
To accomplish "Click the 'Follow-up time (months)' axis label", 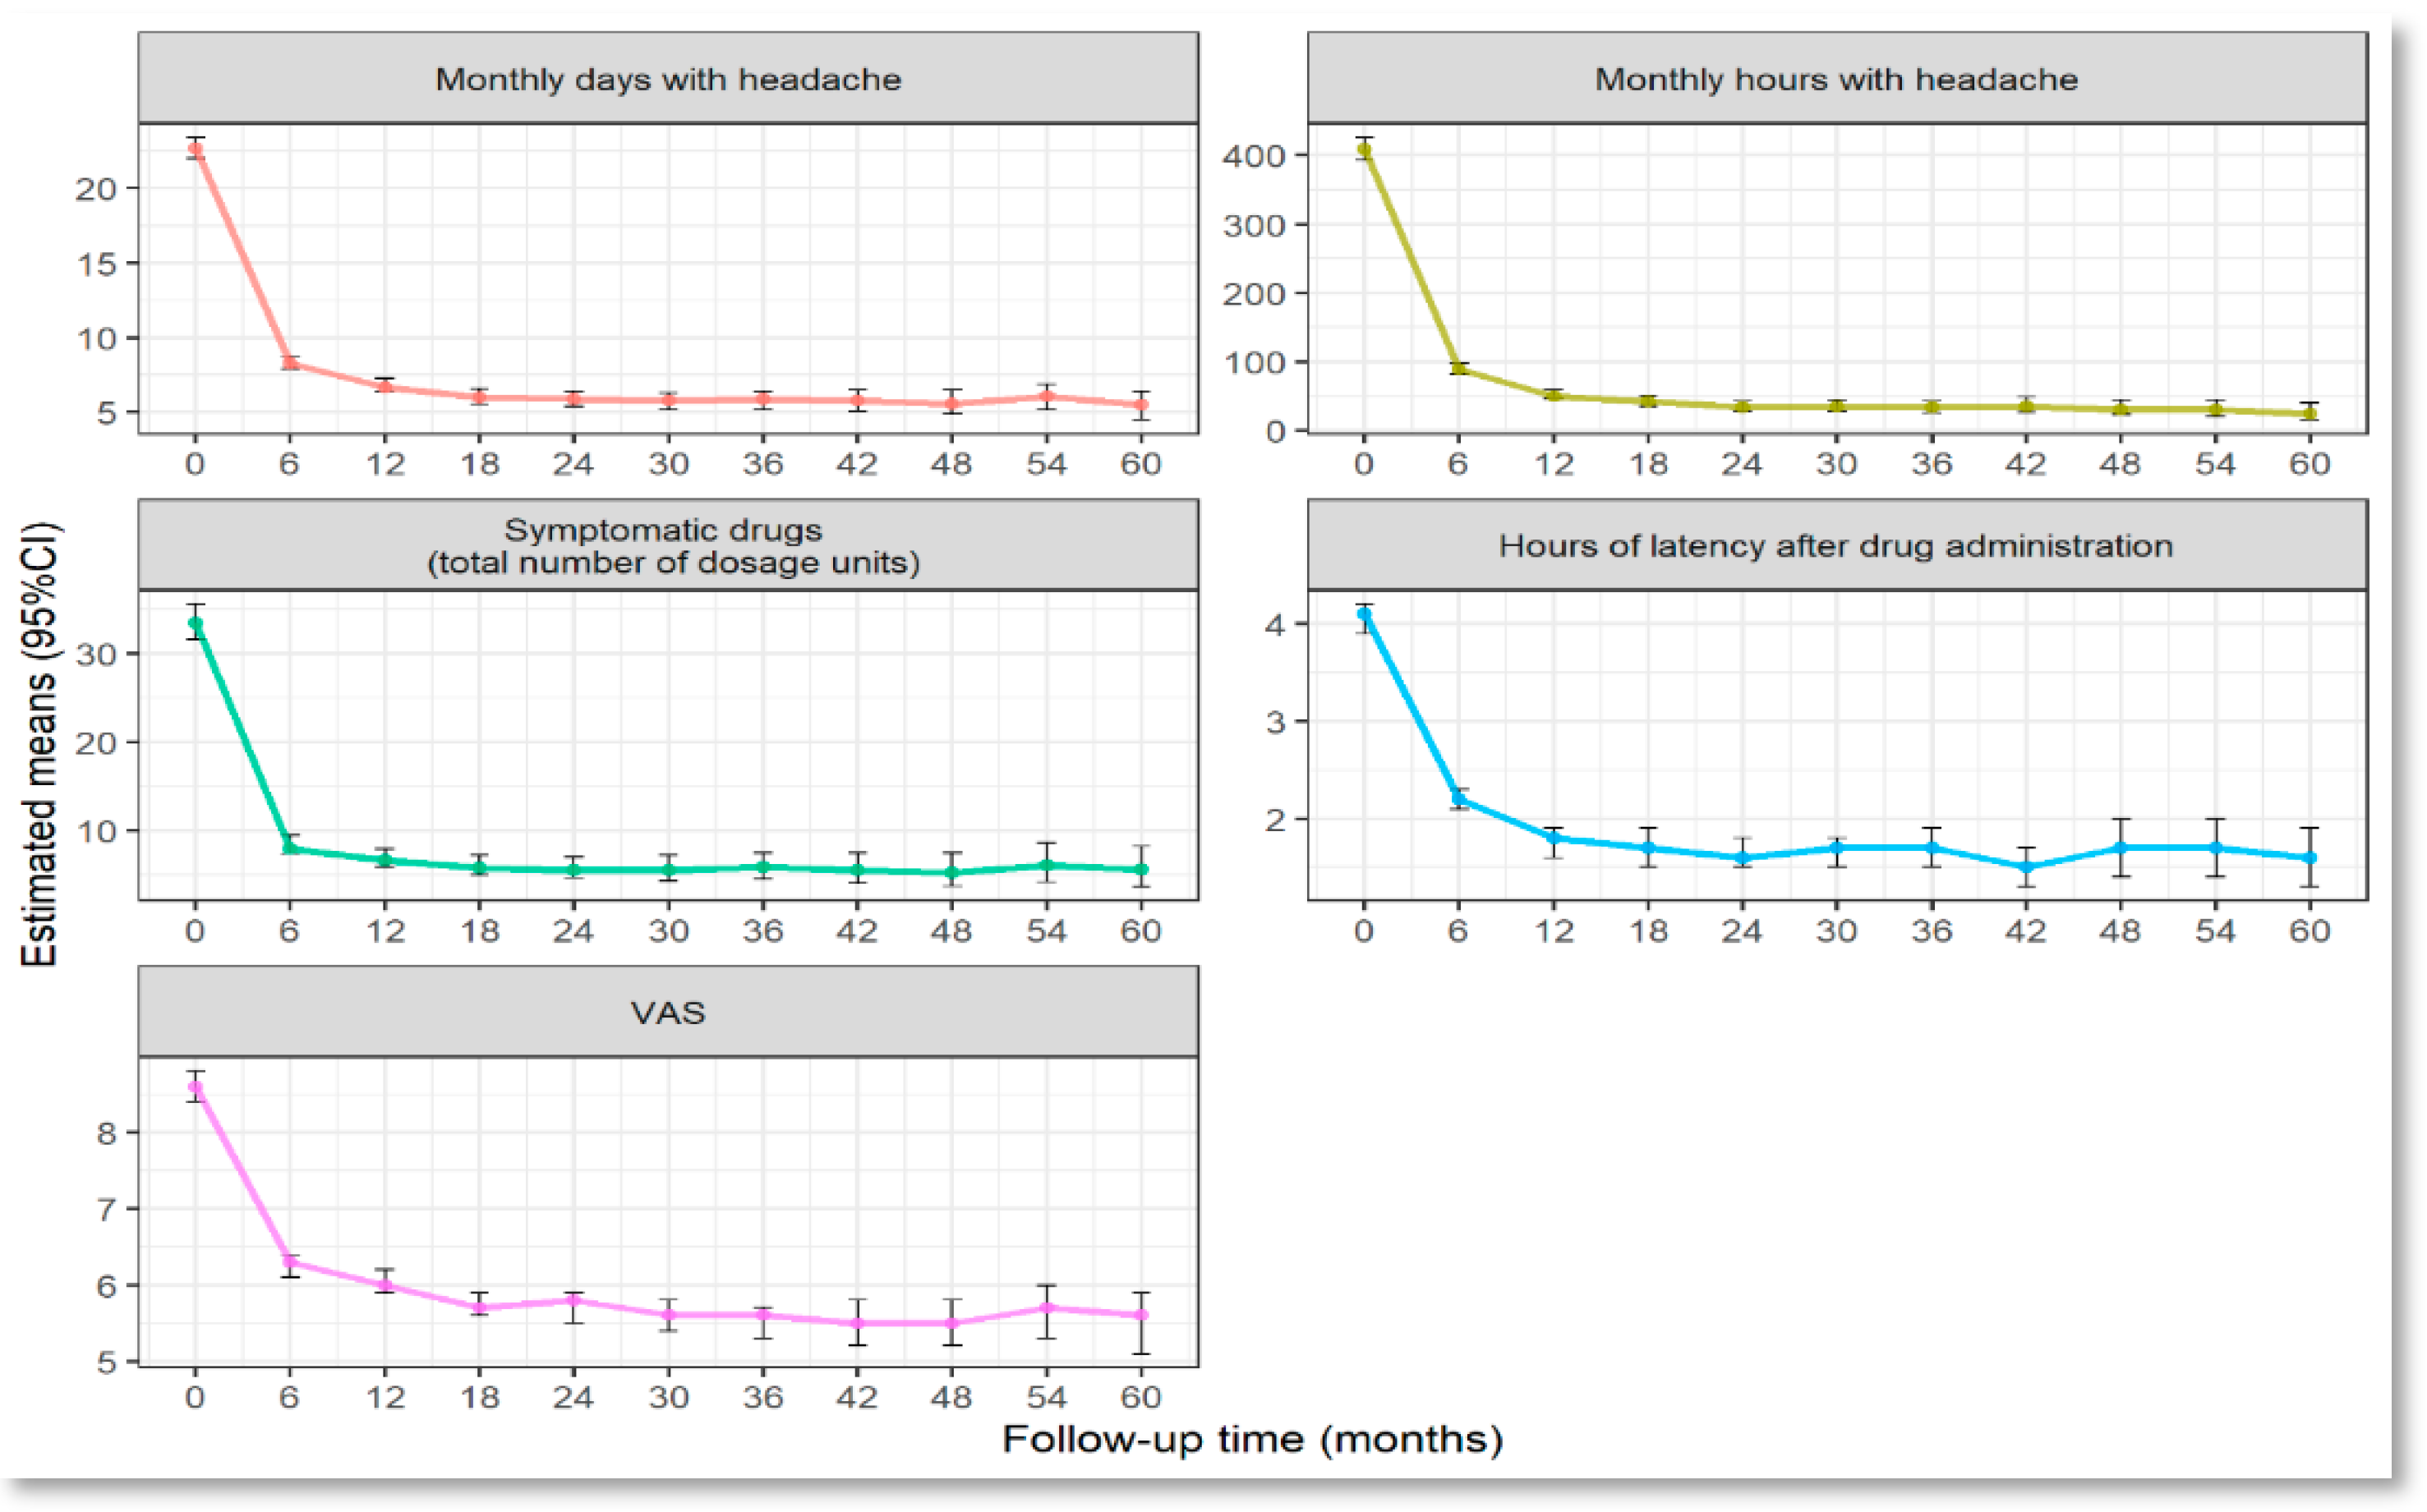I will point(1252,1439).
